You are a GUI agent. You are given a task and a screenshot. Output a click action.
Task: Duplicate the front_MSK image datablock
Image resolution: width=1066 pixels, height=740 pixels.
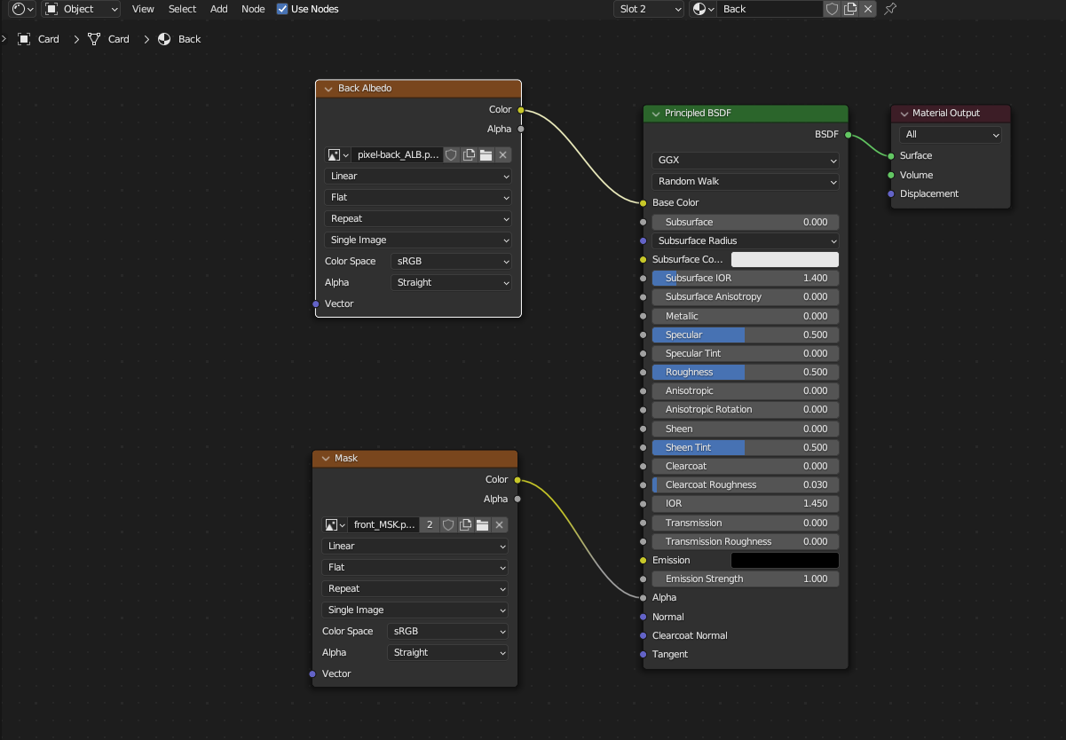(x=465, y=524)
